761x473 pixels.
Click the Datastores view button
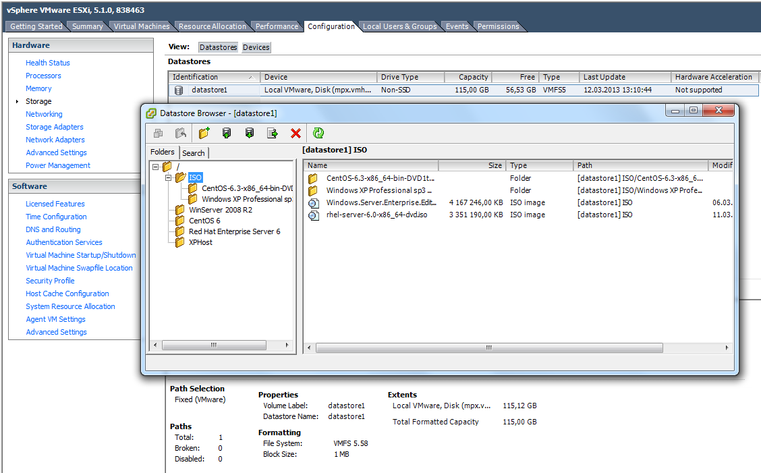[218, 47]
